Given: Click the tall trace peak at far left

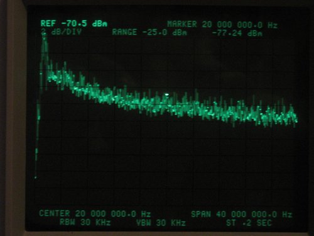Looking at the screenshot, I should pyautogui.click(x=44, y=40).
